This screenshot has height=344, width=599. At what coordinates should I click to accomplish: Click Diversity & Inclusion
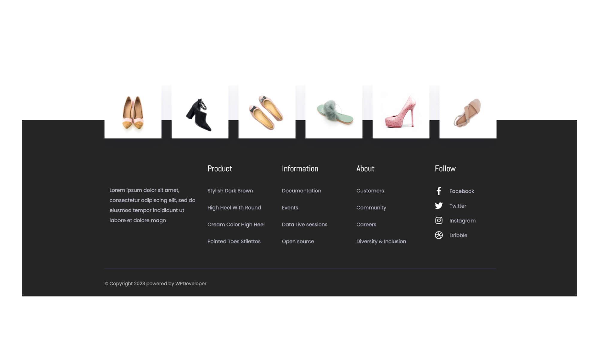pos(381,241)
